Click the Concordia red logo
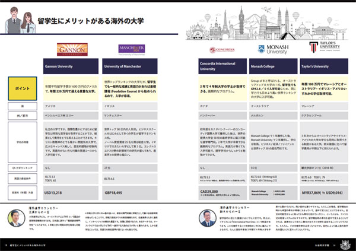Screen dimensions: 356x251 point(223,50)
